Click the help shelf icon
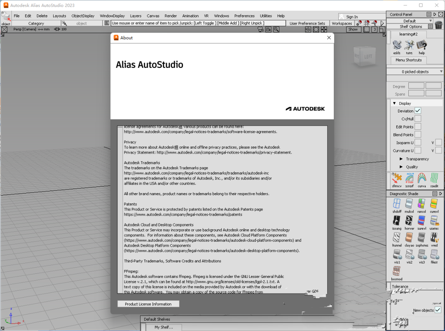The width and height of the screenshot is (445, 331). point(422,45)
